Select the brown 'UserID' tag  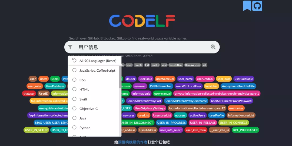coord(44,94)
